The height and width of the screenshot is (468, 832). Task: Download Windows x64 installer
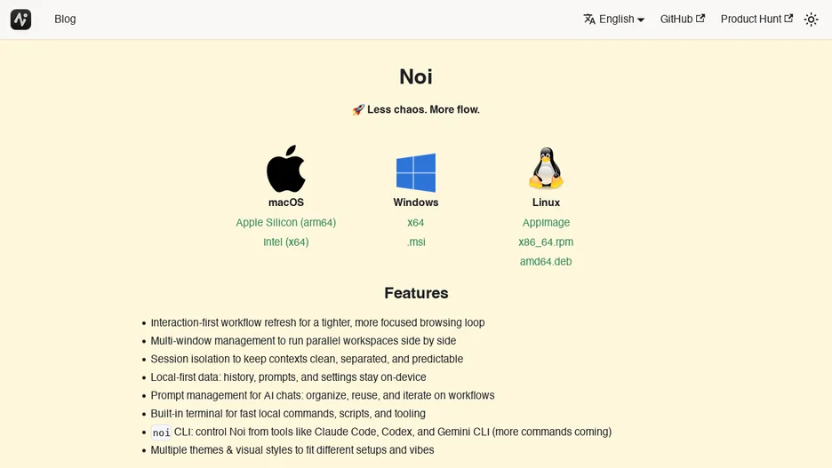coord(416,223)
